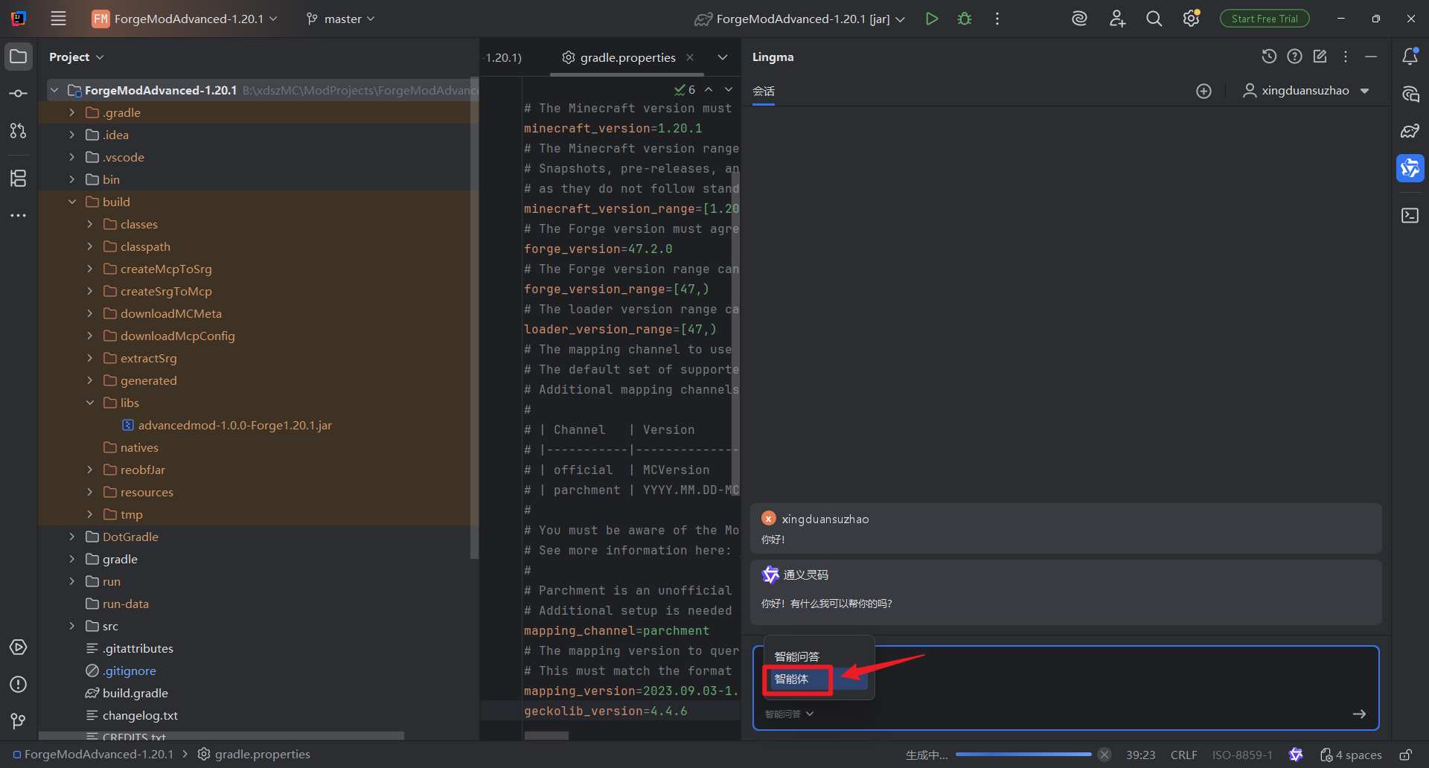This screenshot has height=768, width=1429.
Task: Run the ForgeModAdvanced jar configuration
Action: click(x=931, y=19)
